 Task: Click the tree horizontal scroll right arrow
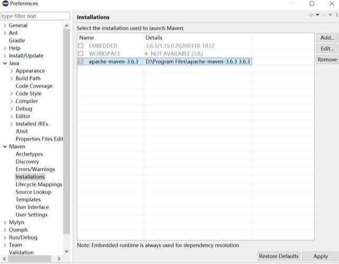click(59, 259)
